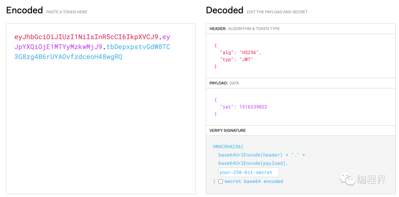The height and width of the screenshot is (197, 399).
Task: Click the "alg": "HS256" line in header
Action: [241, 52]
